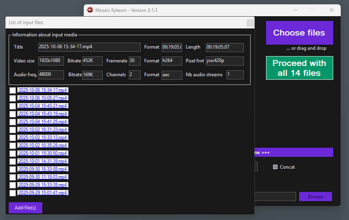Screen dimensions: 349x220
Task: Open file link 2025-10-06 10-05-27.mp4
Action: tap(43, 98)
